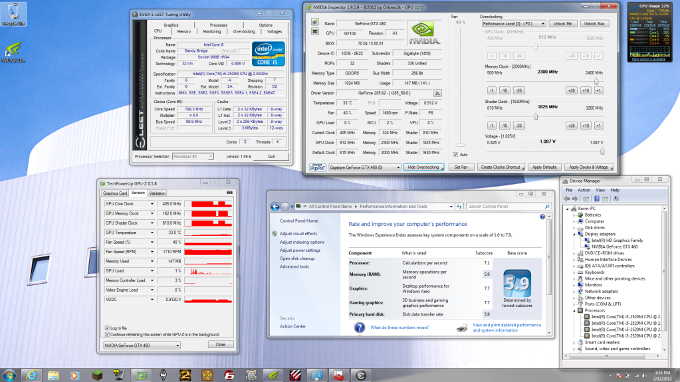Open GPU Temperature sensor dropdown arrow
This screenshot has height=382, width=680.
coord(152,233)
